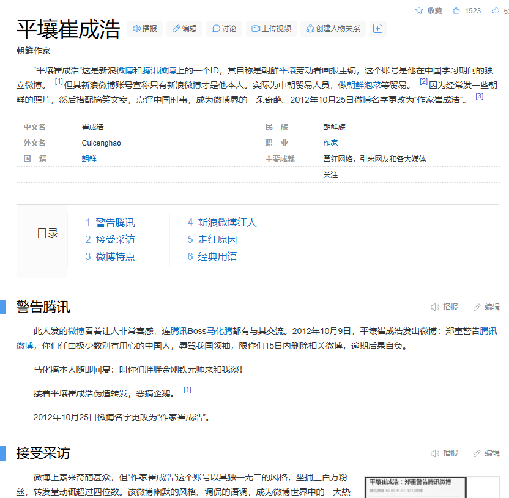This screenshot has height=498, width=509.
Task: Click the 警告腾讯 section heading
Action: click(x=43, y=307)
